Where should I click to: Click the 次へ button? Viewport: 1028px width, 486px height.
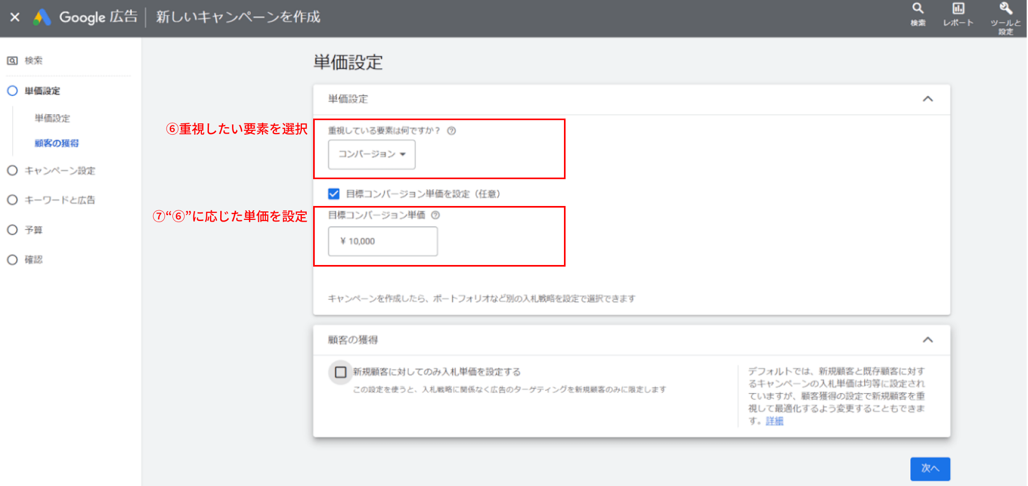930,469
